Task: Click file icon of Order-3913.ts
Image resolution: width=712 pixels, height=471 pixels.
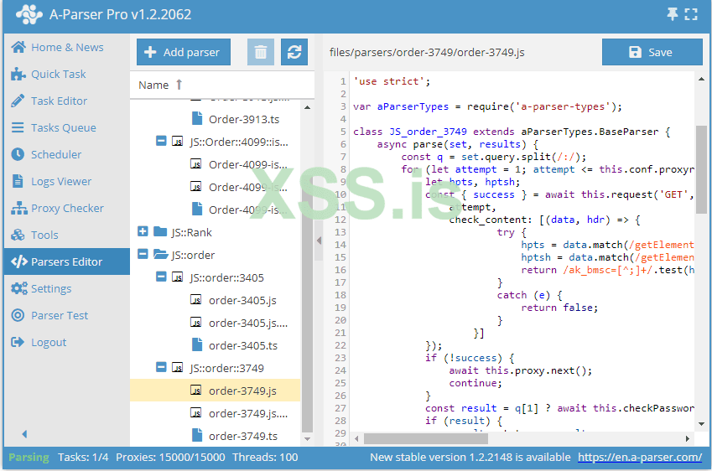Action: tap(196, 118)
